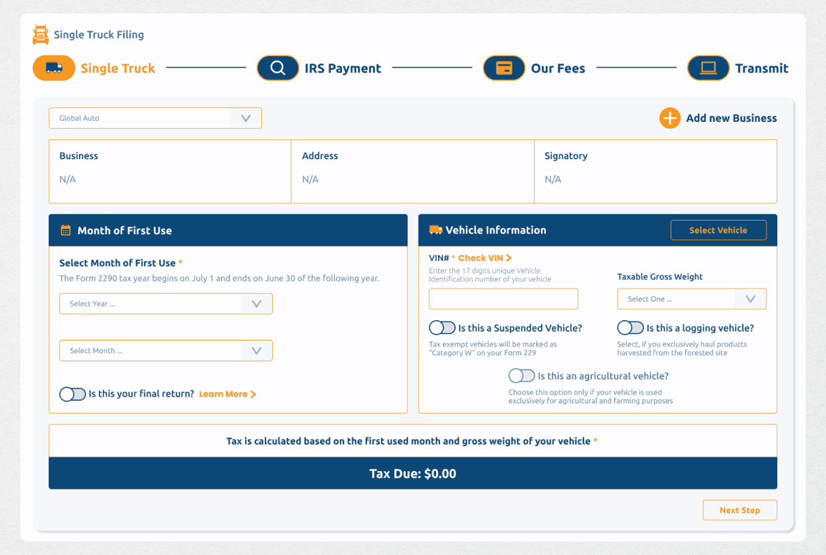Viewport: 826px width, 555px height.
Task: Click the orange truck logo beside Single Truck Filing
Action: pos(41,35)
